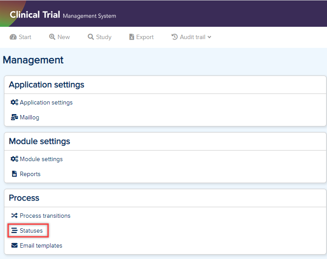Click the Start dashboard gauge icon

pyautogui.click(x=13, y=37)
